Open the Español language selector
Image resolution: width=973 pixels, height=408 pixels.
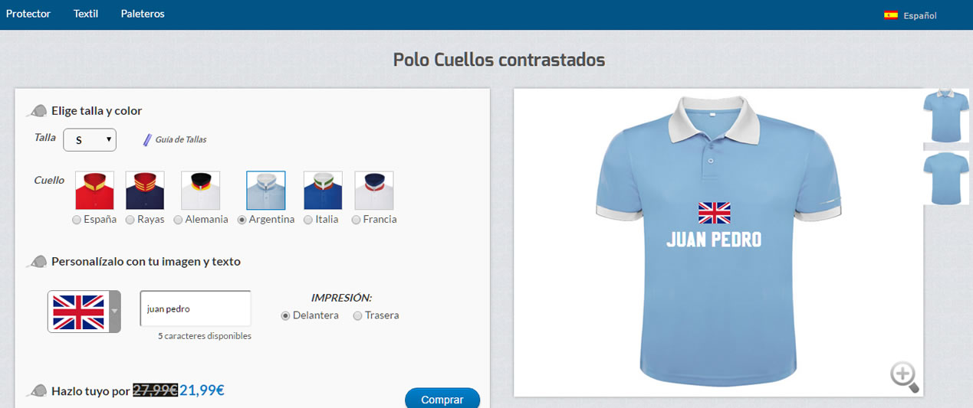point(911,15)
